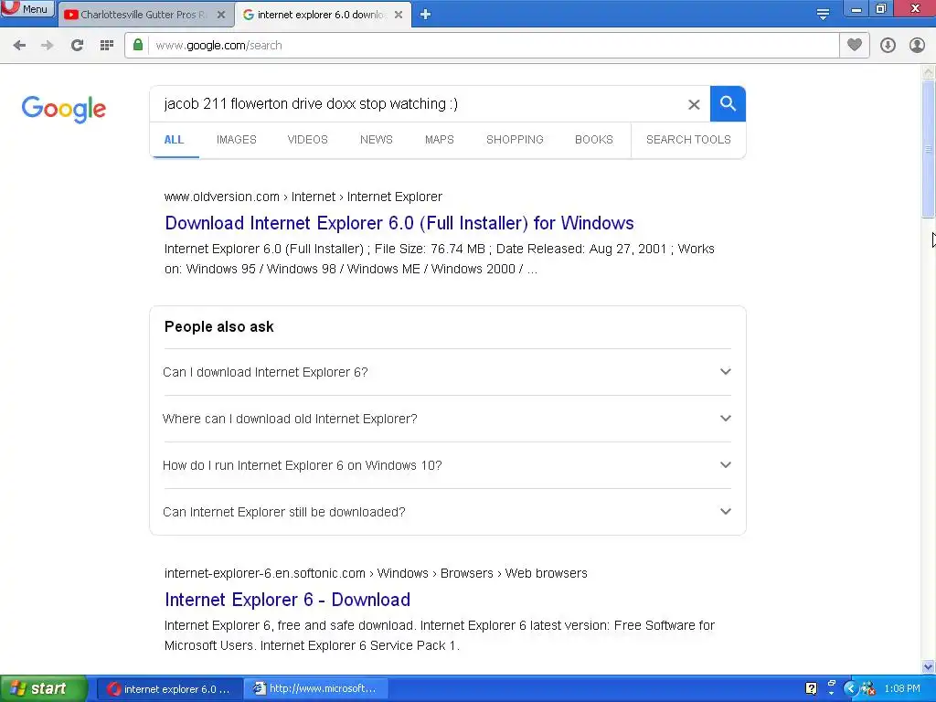Click the scrollbar down arrow
Image resolution: width=936 pixels, height=702 pixels.
pyautogui.click(x=929, y=666)
